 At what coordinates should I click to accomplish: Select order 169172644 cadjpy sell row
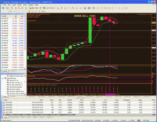pyautogui.click(x=79, y=107)
